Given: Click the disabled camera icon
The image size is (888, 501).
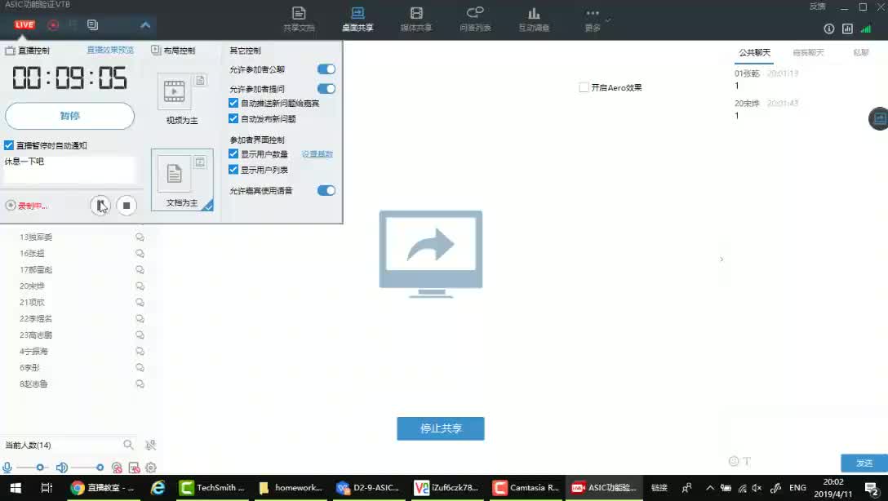Looking at the screenshot, I should coord(117,468).
